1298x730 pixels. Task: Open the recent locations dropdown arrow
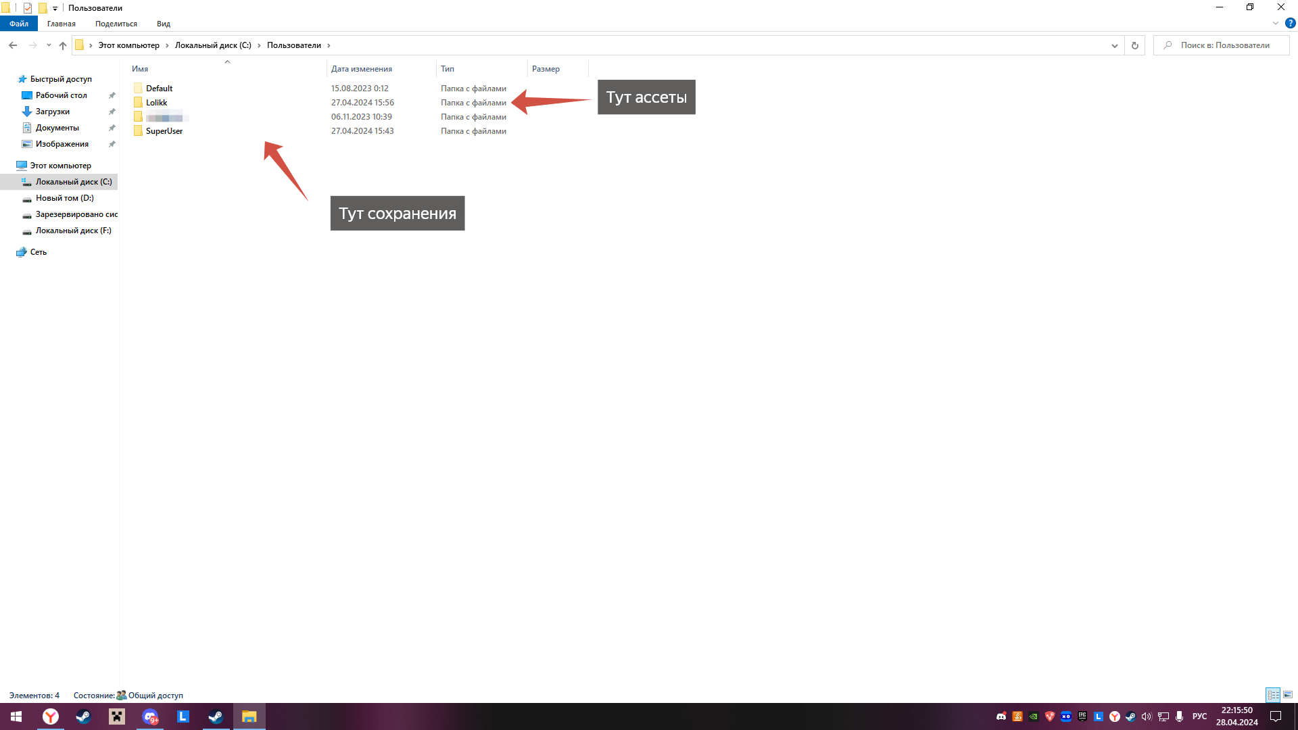pyautogui.click(x=49, y=45)
